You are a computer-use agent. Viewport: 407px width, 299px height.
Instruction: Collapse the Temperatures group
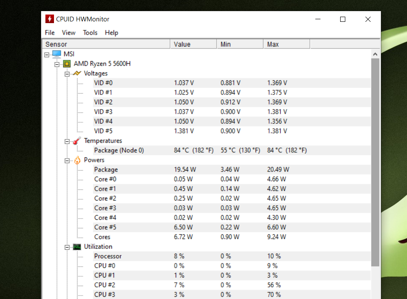(x=67, y=142)
